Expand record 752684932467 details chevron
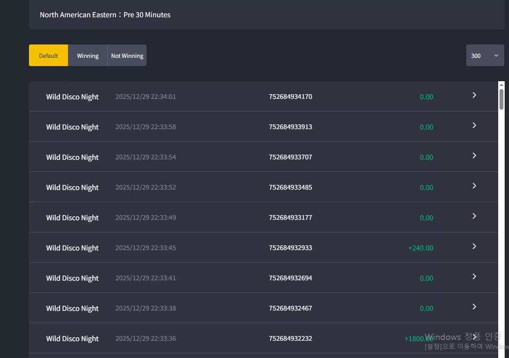The image size is (509, 358). 474,307
